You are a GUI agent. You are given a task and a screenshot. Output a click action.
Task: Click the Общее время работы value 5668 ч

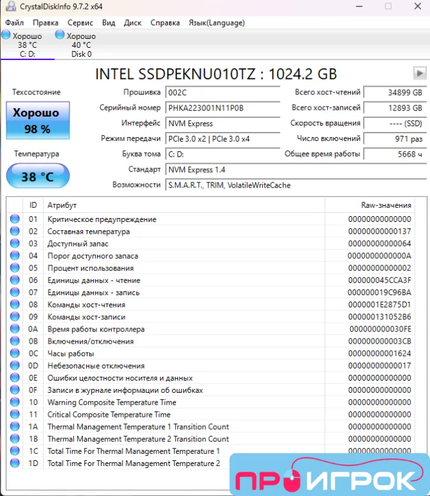395,154
